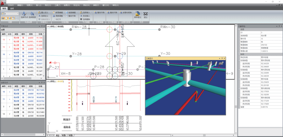The height and width of the screenshot is (137, 283).
Task: Select the 布局1 layout tab
Action: [x=64, y=135]
